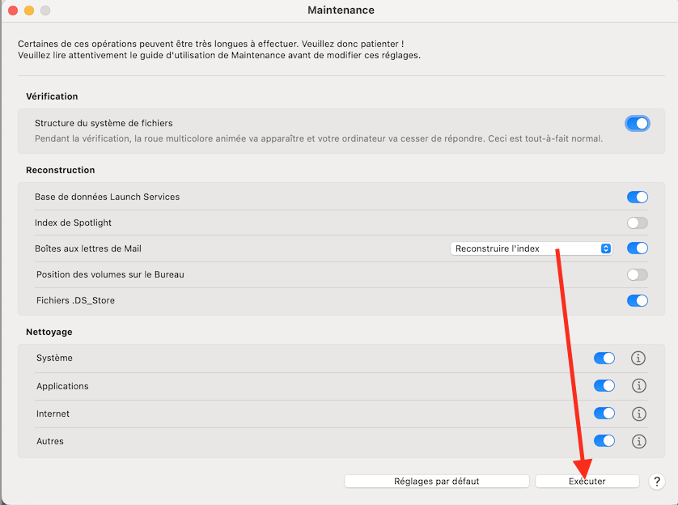Click the Système row label
The height and width of the screenshot is (505, 678).
coord(54,358)
